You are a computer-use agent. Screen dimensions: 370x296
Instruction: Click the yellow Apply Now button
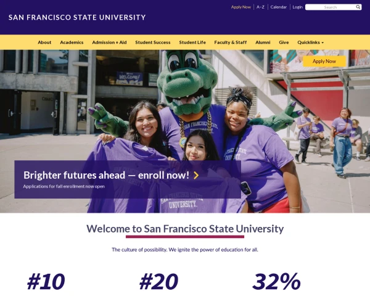[324, 61]
